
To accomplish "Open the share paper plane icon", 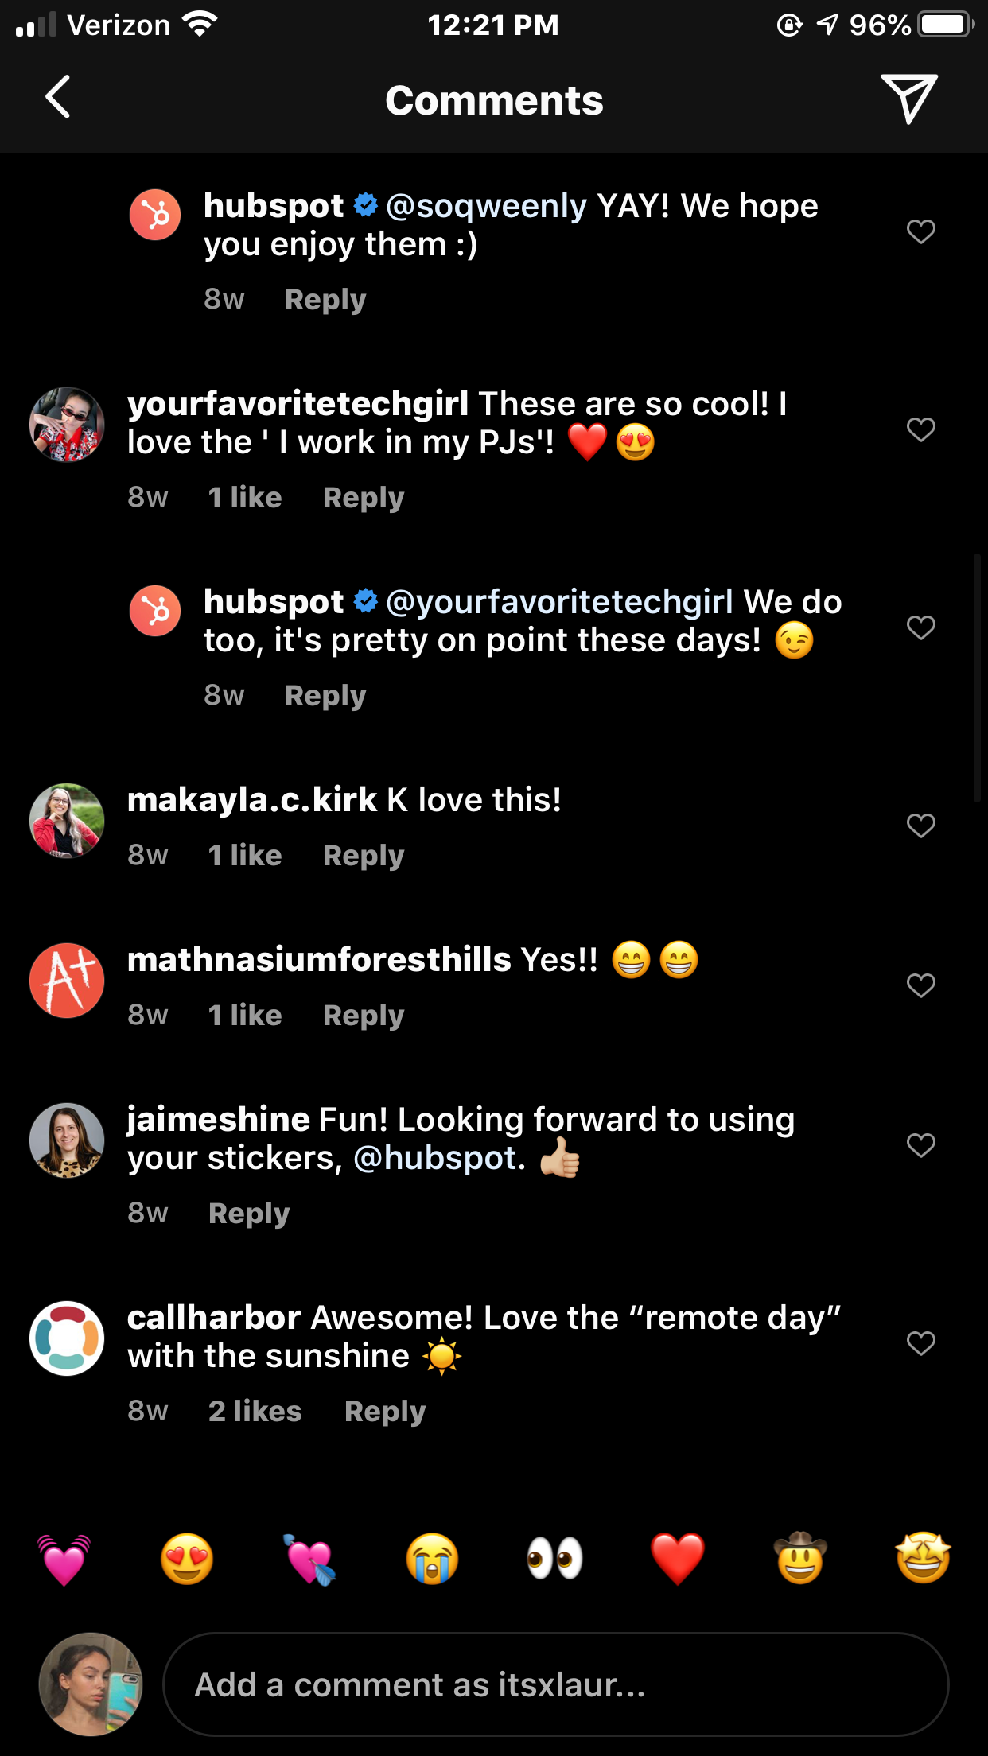I will 909,99.
